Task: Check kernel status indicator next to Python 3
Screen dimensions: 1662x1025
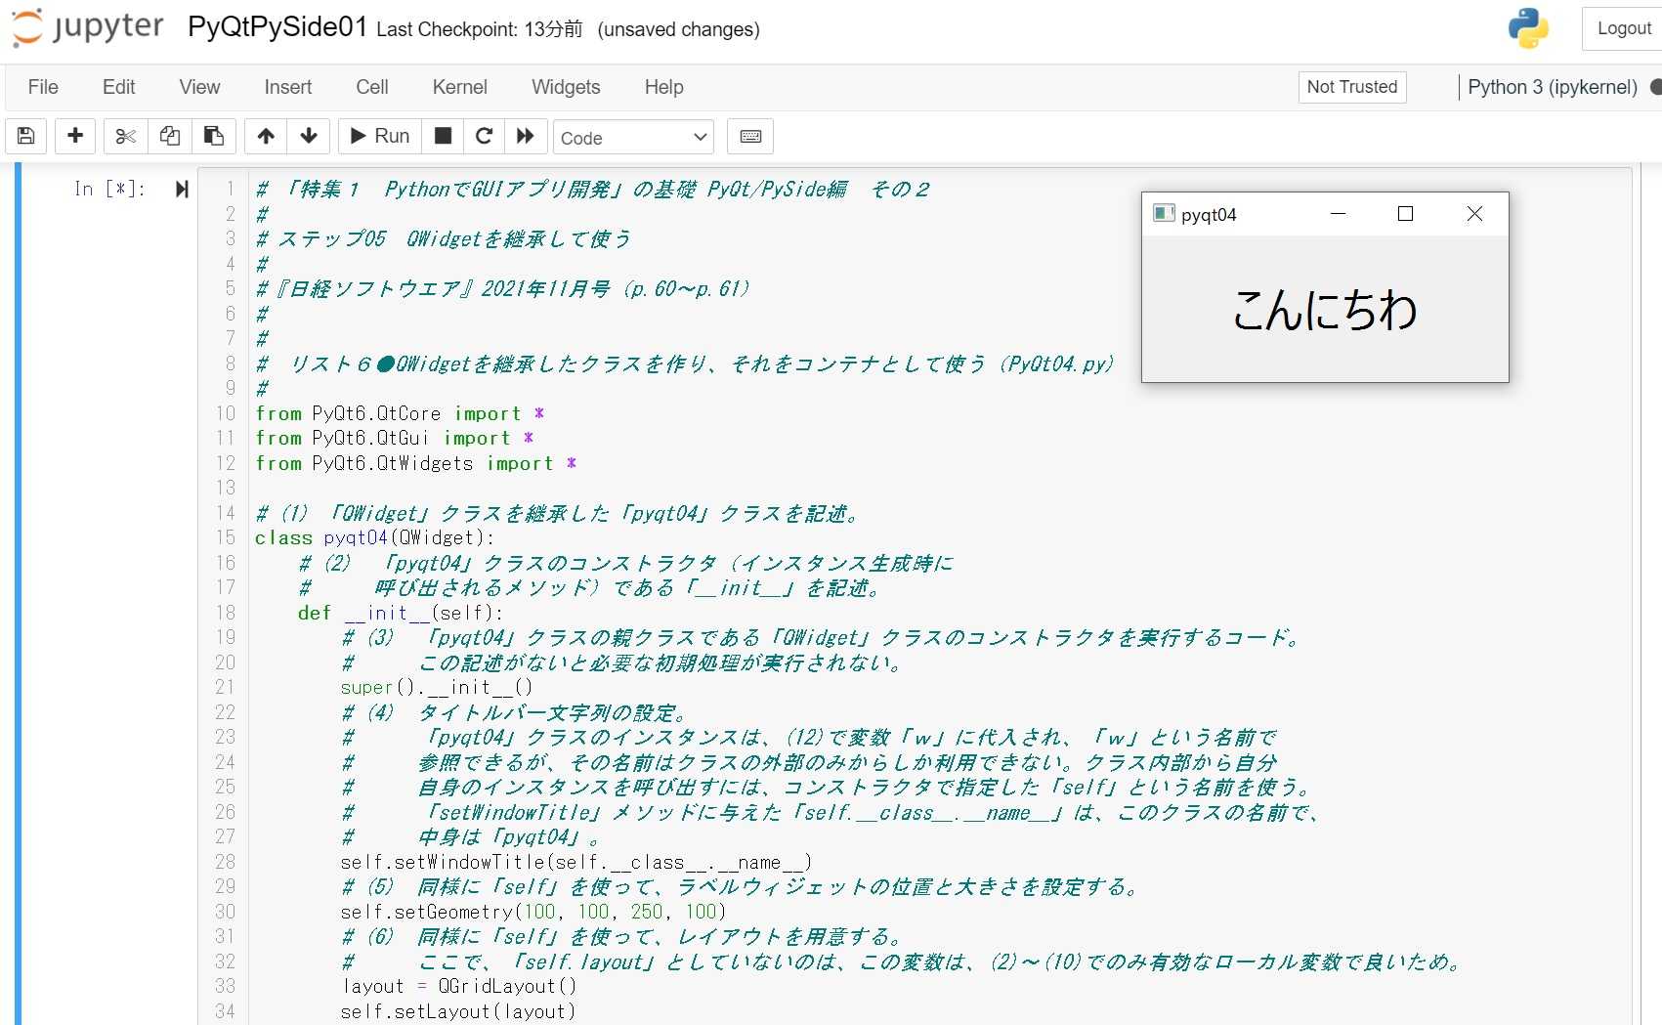Action: click(x=1655, y=87)
